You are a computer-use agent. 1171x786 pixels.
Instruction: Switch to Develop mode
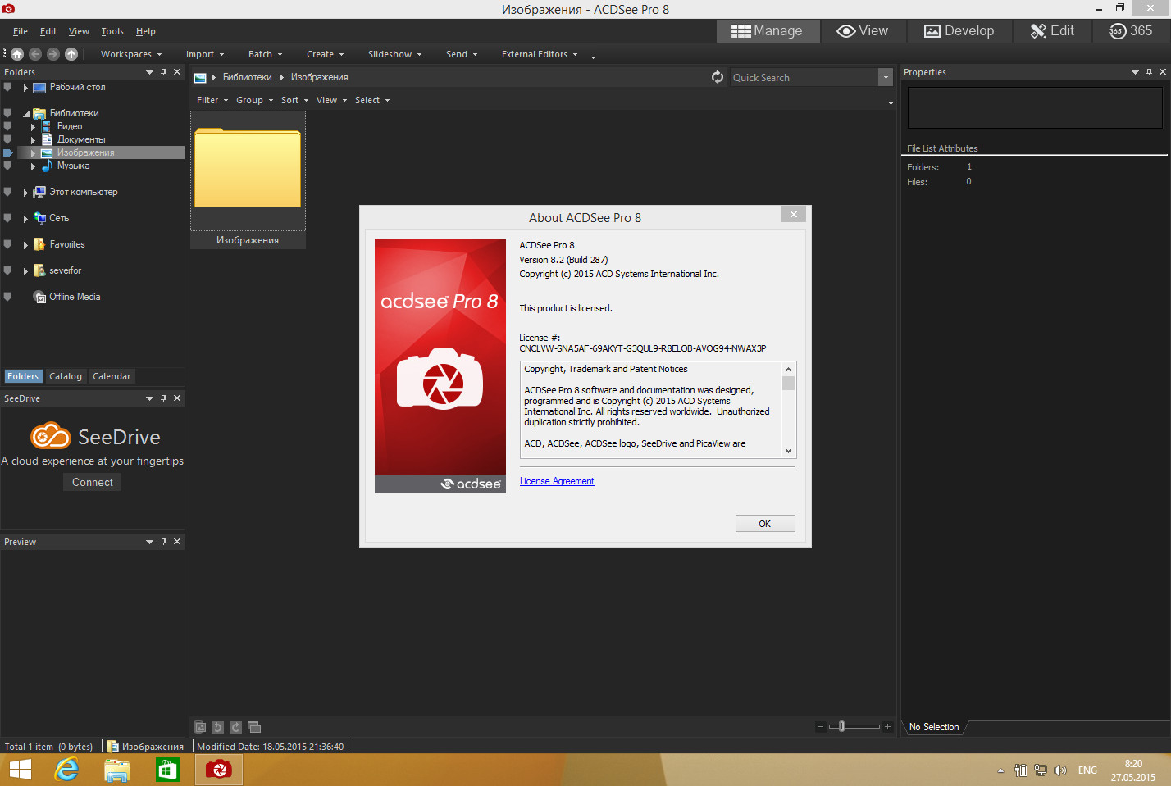[x=959, y=31]
